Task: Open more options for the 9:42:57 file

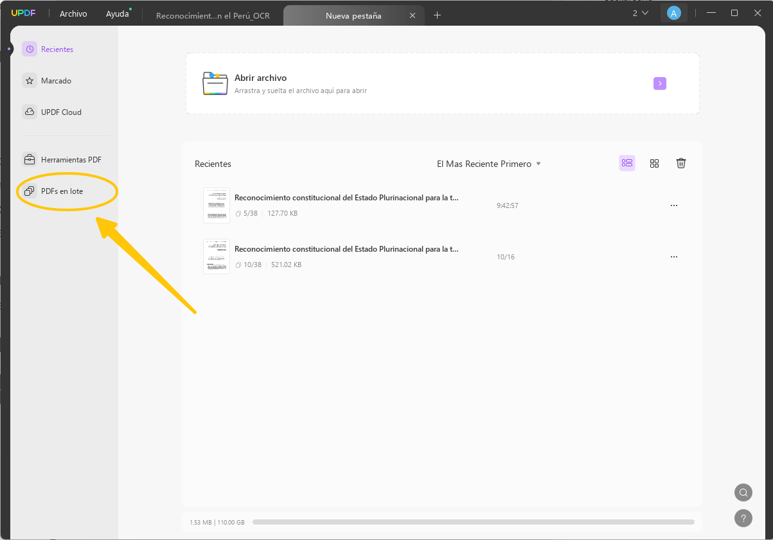Action: (674, 205)
